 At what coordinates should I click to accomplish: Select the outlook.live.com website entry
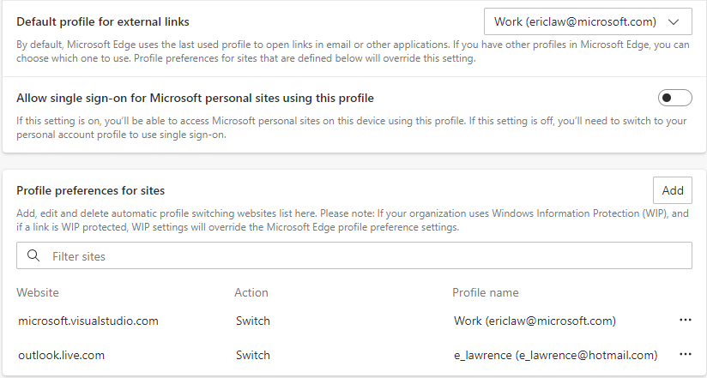(x=61, y=355)
